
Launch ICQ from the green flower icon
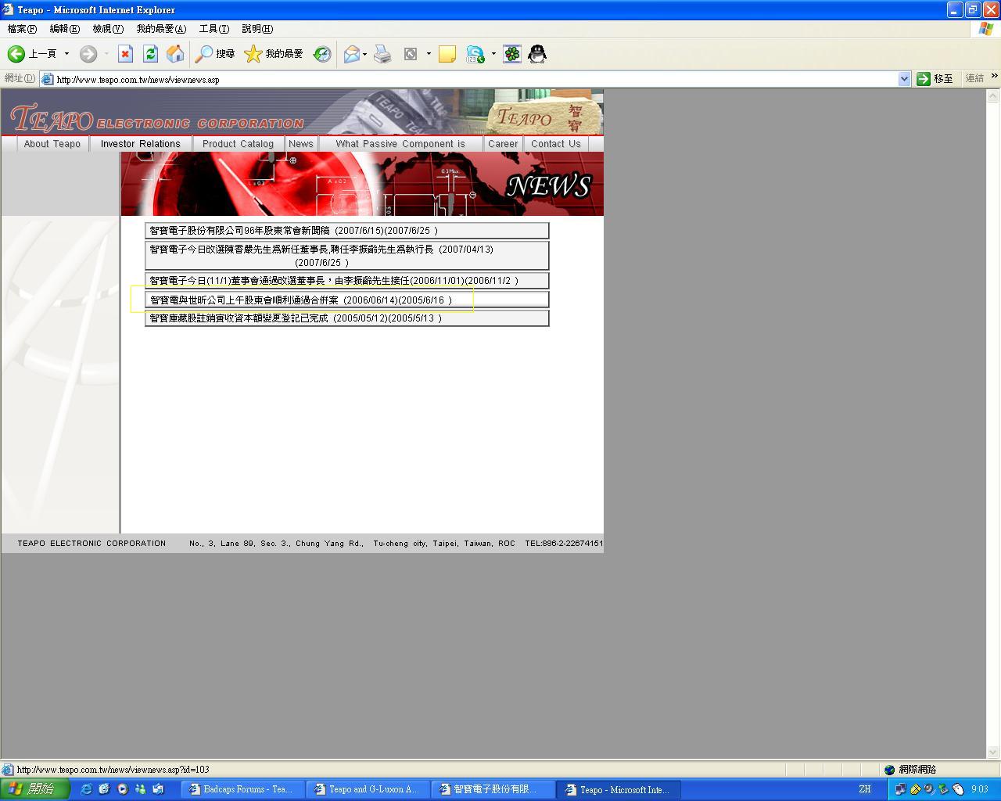tap(512, 54)
